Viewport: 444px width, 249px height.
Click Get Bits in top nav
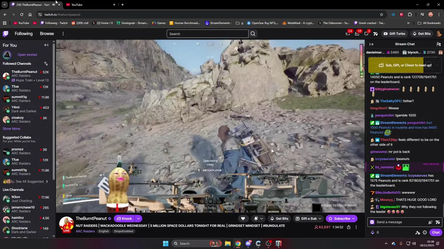coord(421,34)
